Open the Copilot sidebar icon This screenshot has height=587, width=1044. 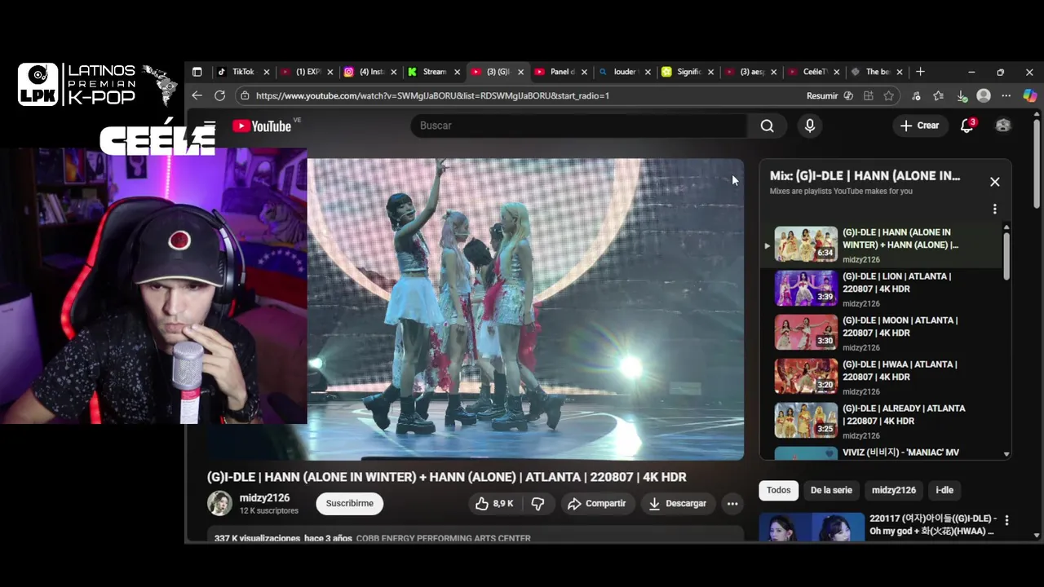click(1029, 95)
